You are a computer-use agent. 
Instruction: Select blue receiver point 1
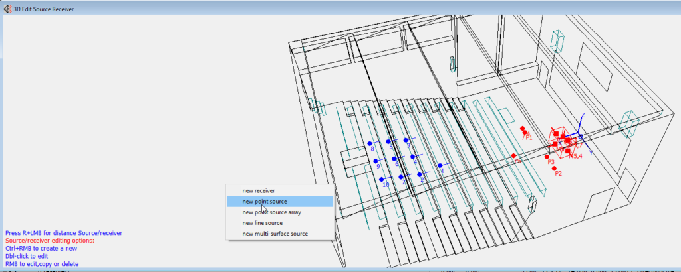point(440,165)
